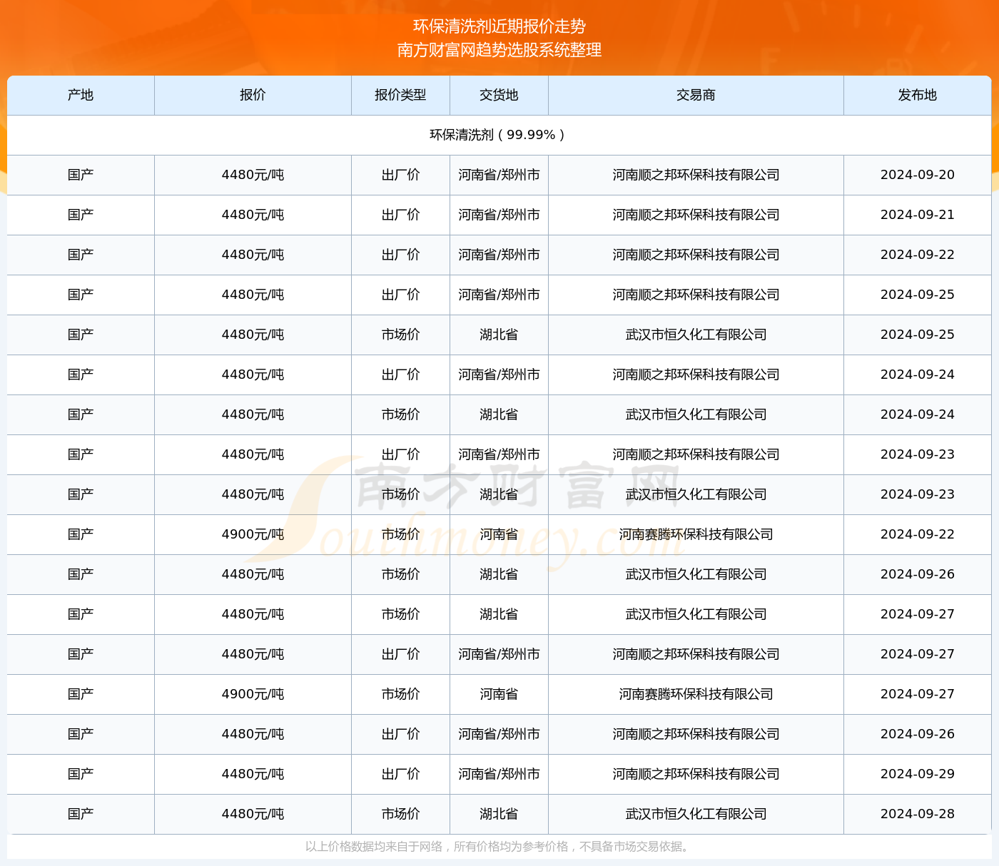Click the 国产 cell in the 2024-09-20 row
Image resolution: width=999 pixels, height=866 pixels.
pos(81,175)
